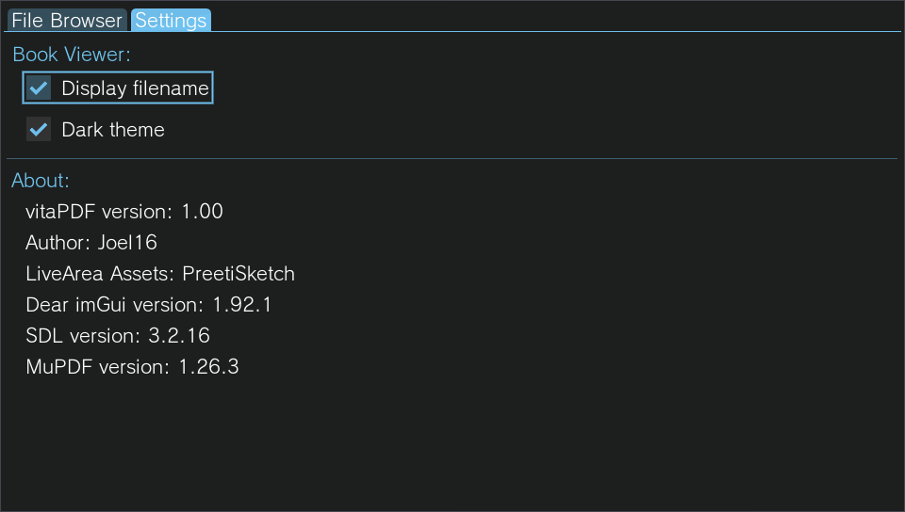This screenshot has width=905, height=512.
Task: Click the 'Dear imGui version:' label
Action: pos(114,305)
